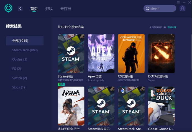Click the 联系U妹 link
The width and height of the screenshot is (192, 132).
coord(172,27)
